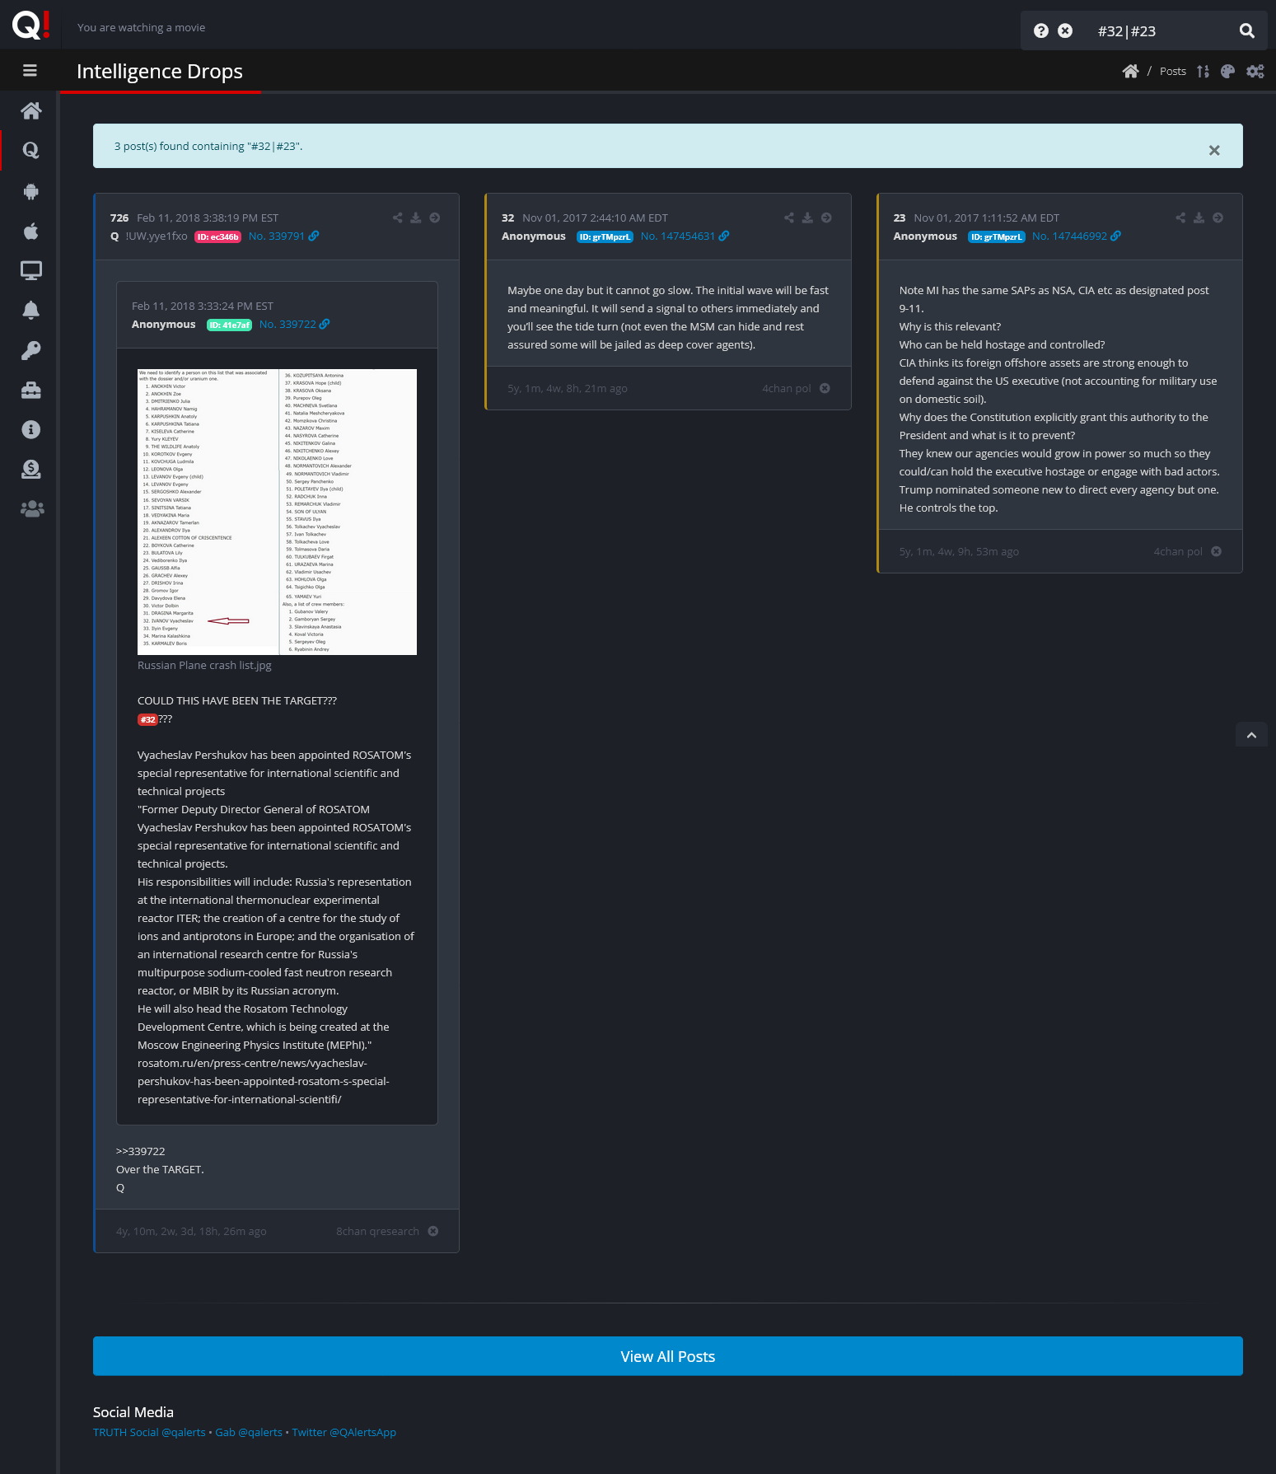Click post number 32 header
The width and height of the screenshot is (1276, 1474).
[x=507, y=218]
